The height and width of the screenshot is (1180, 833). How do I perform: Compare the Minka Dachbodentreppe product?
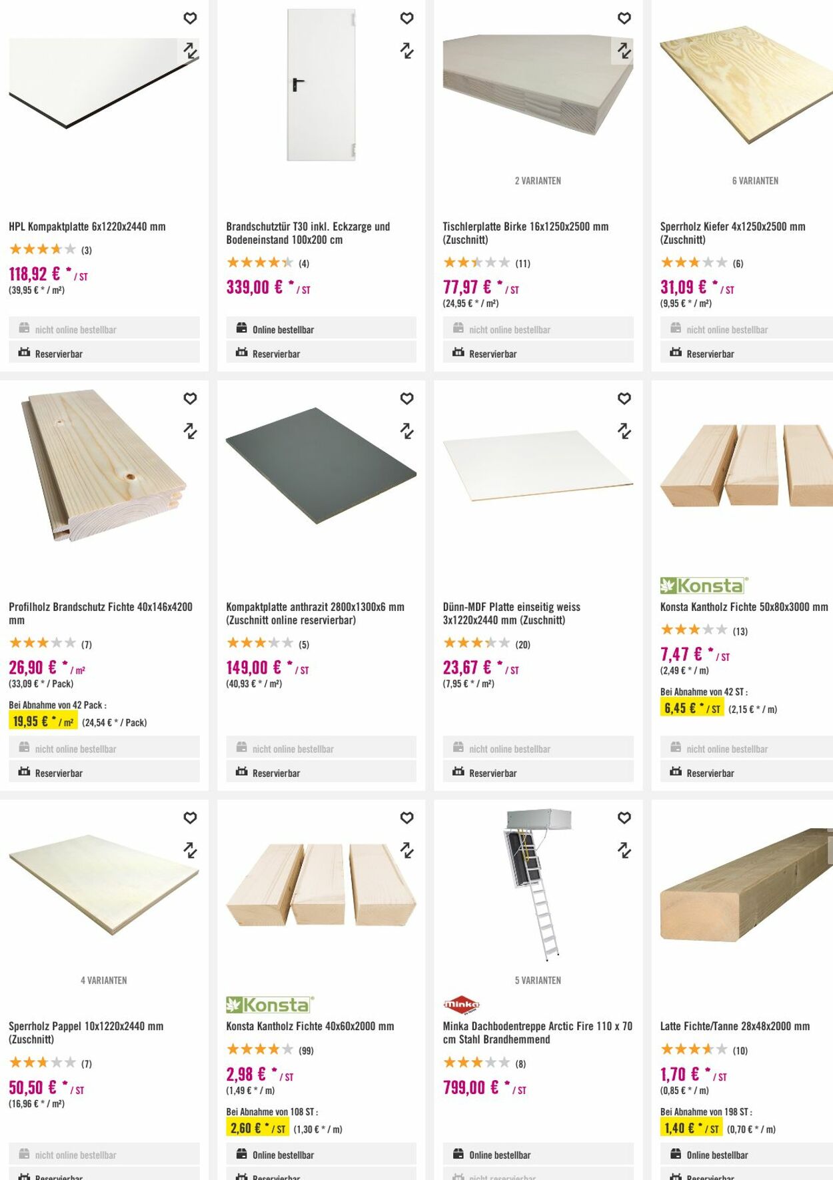(624, 850)
